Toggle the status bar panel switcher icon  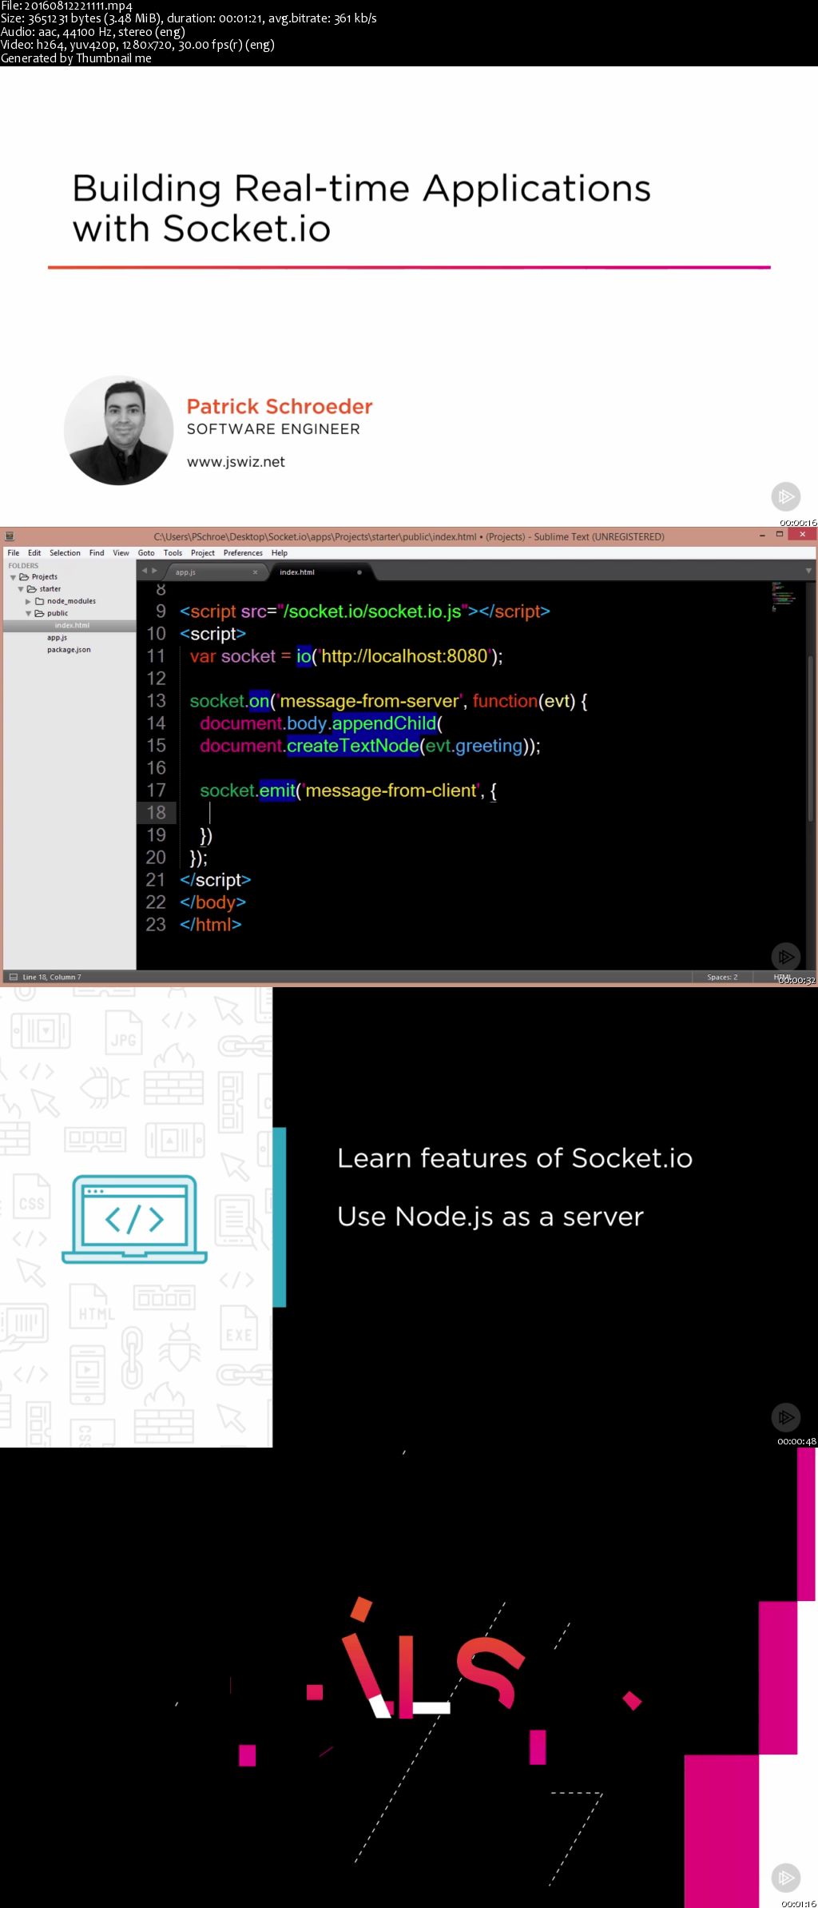13,977
